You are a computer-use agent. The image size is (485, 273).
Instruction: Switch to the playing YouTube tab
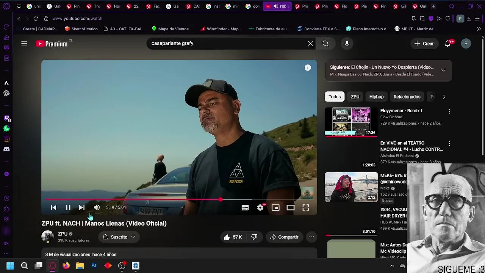[277, 6]
